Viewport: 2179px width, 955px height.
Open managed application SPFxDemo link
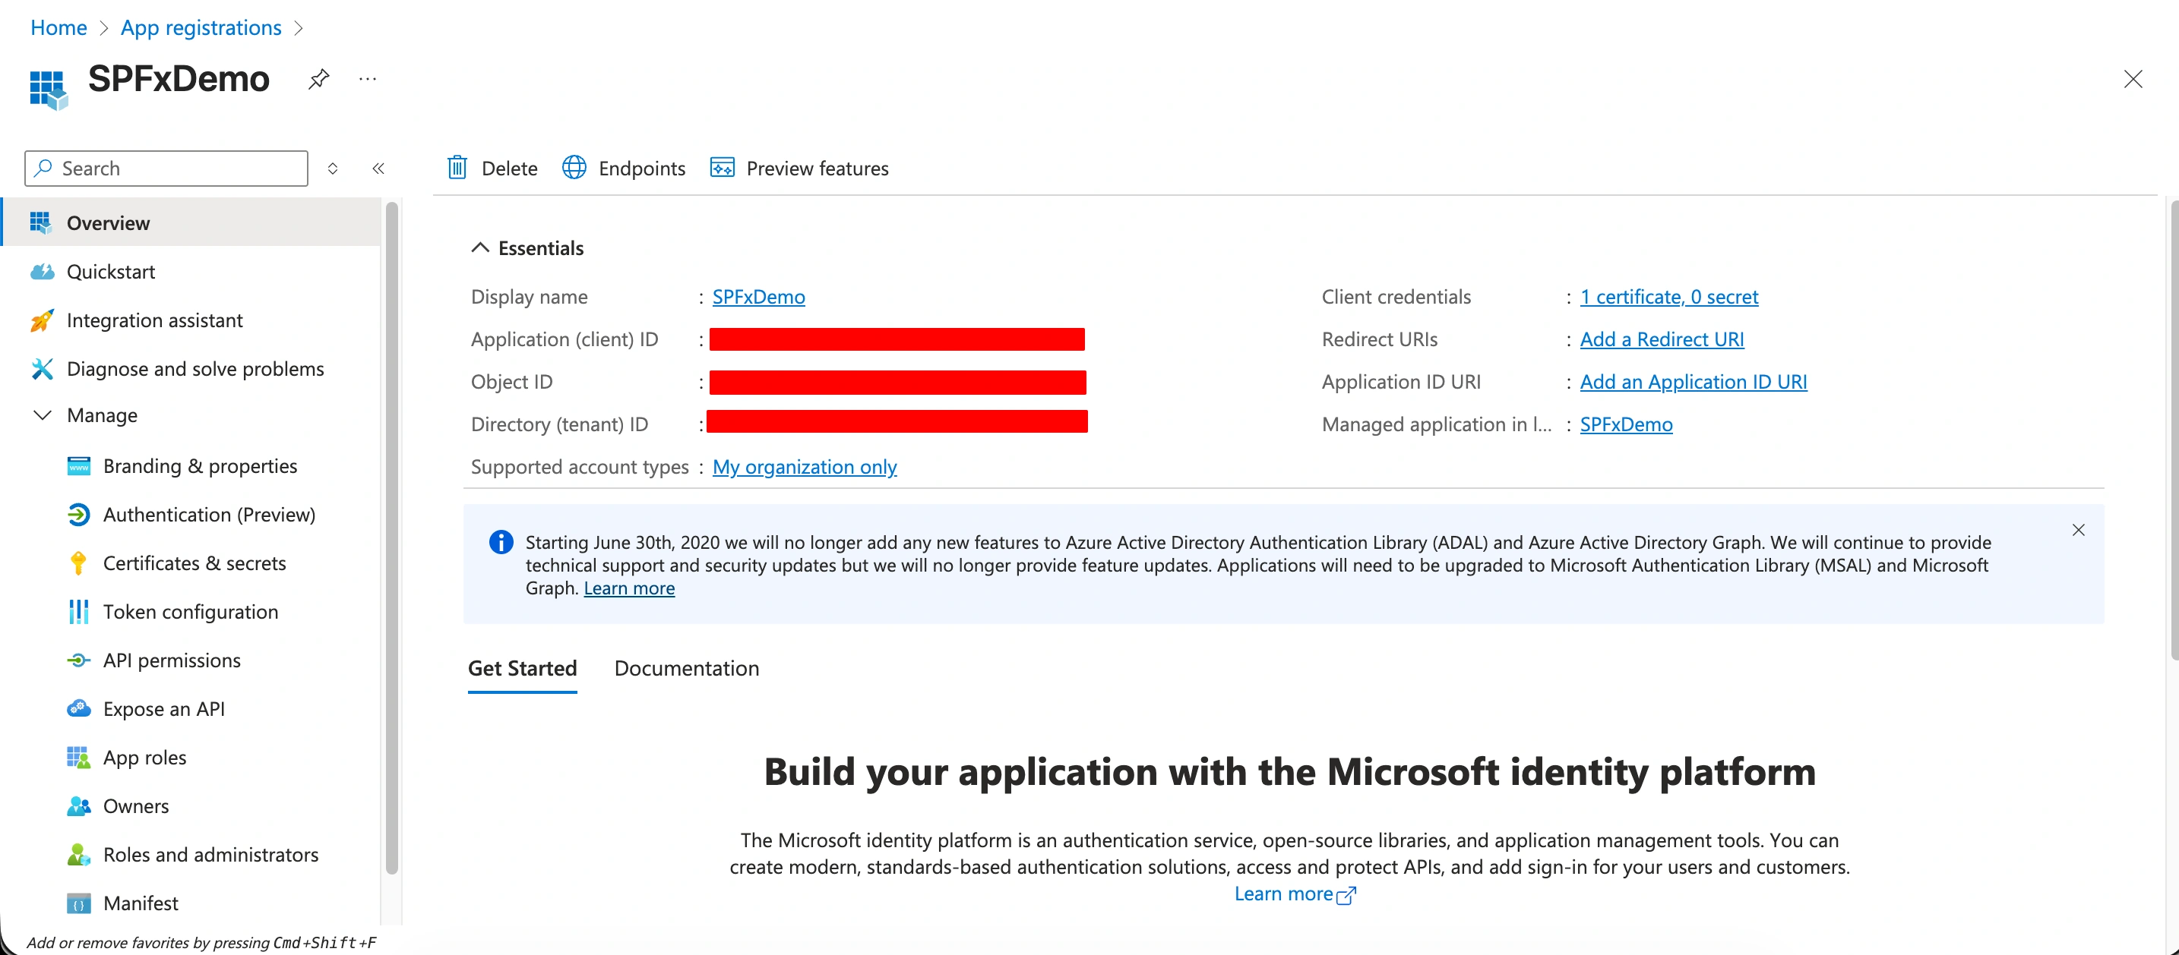click(1626, 424)
